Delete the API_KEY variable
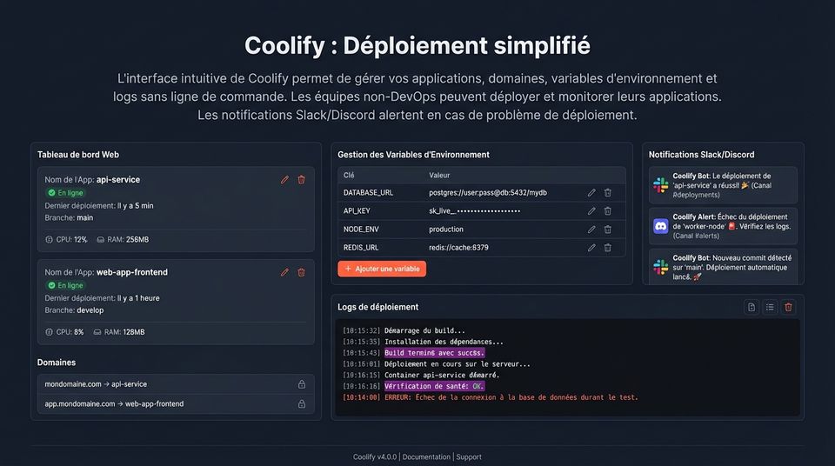 [608, 211]
